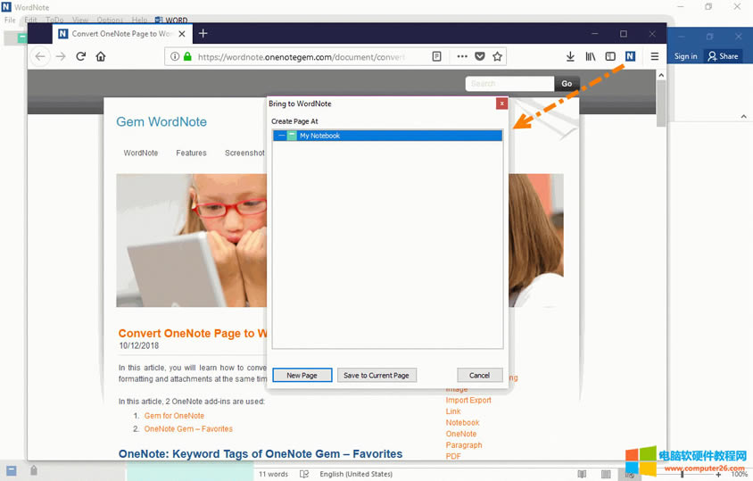Close the Bring to WordNote dialog
Viewport: 753px width, 481px height.
pos(501,104)
